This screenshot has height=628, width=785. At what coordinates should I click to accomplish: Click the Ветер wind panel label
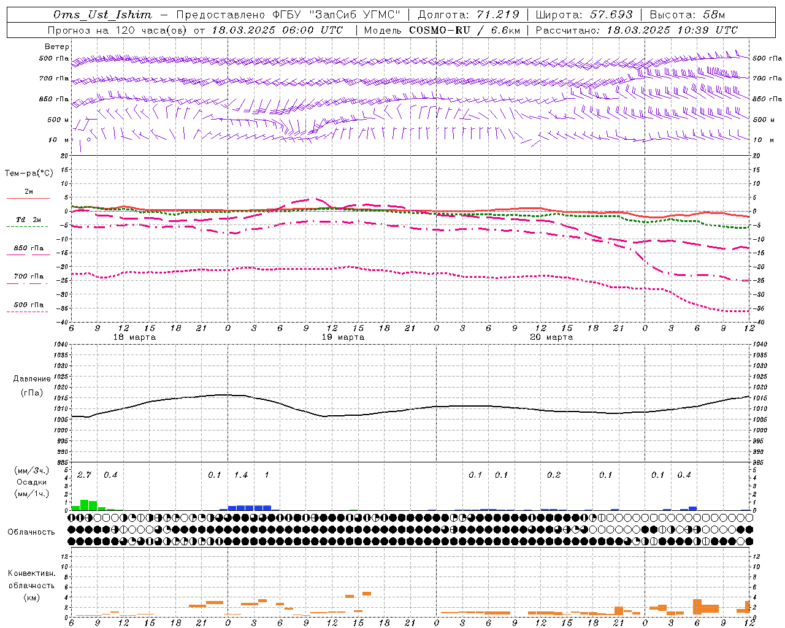coord(57,47)
